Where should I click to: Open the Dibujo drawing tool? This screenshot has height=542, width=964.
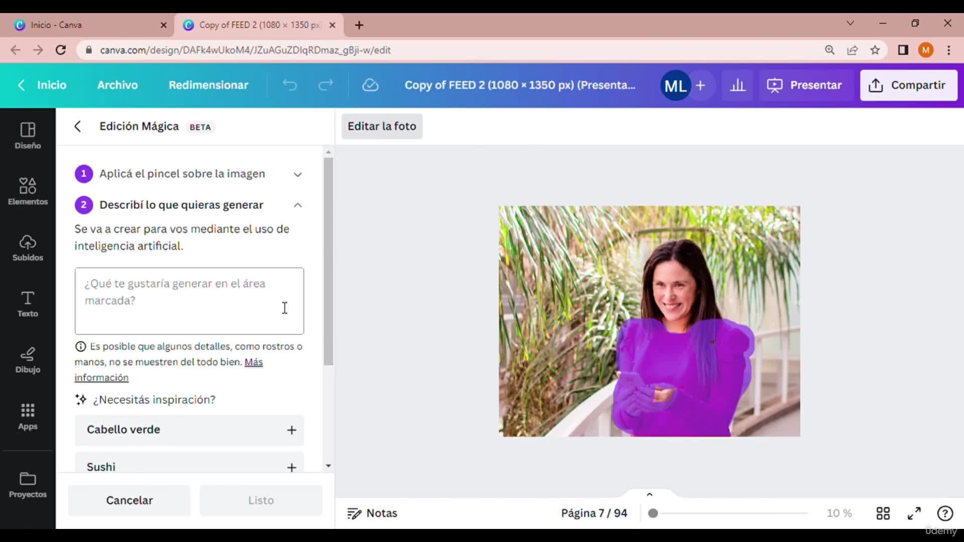click(28, 360)
